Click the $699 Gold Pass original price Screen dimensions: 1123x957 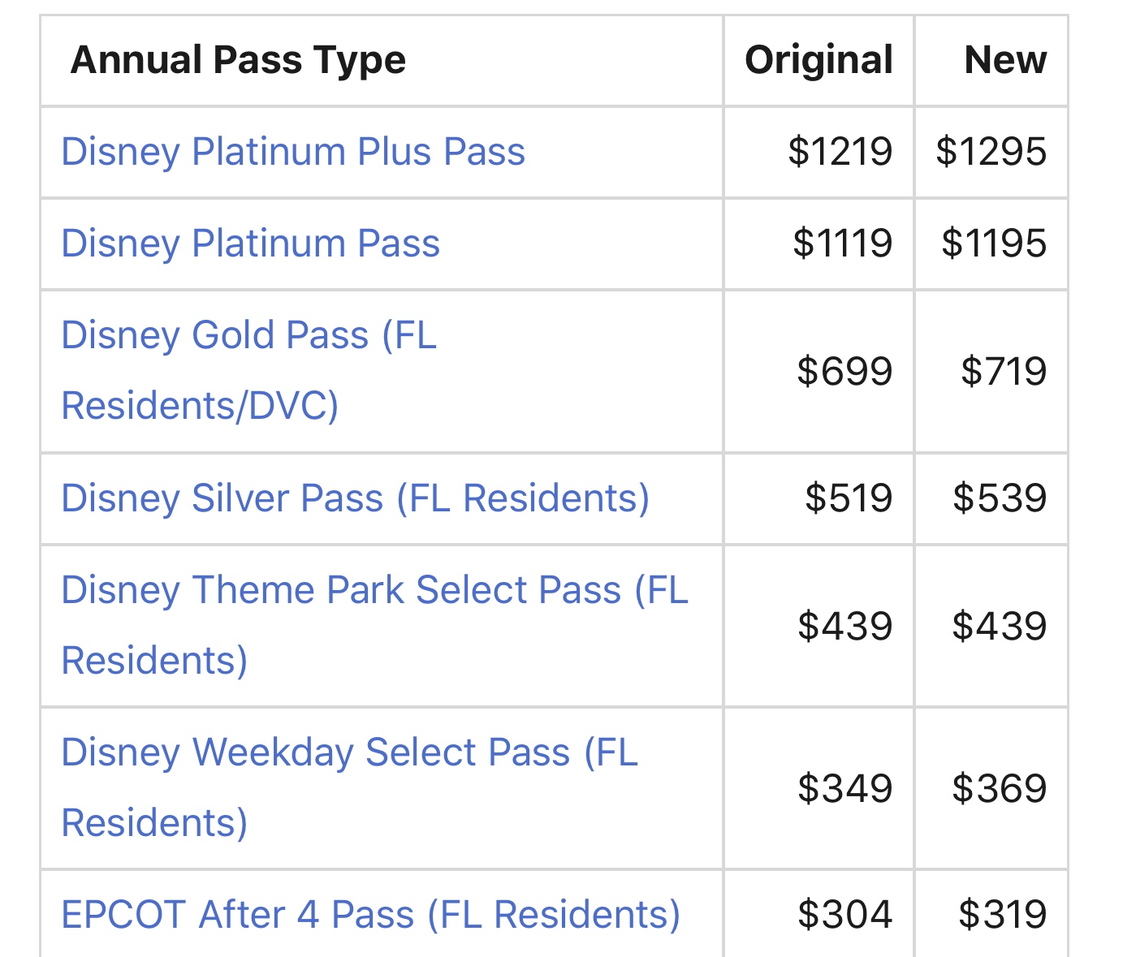[844, 372]
